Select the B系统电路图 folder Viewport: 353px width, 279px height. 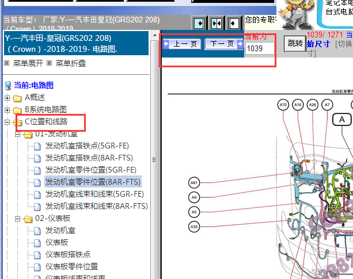pos(45,109)
